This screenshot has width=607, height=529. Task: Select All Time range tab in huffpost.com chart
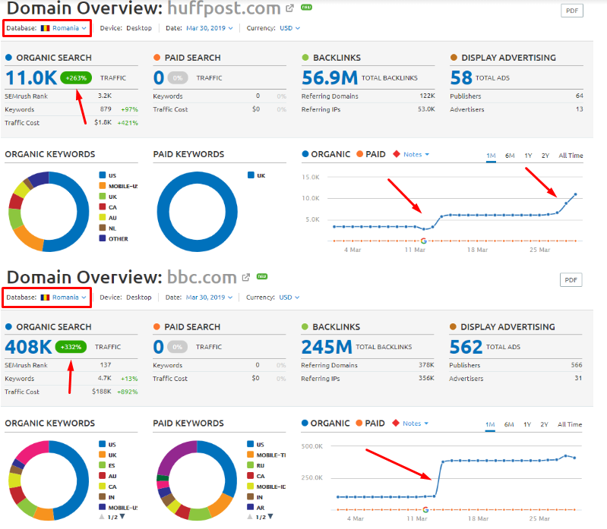pyautogui.click(x=571, y=156)
